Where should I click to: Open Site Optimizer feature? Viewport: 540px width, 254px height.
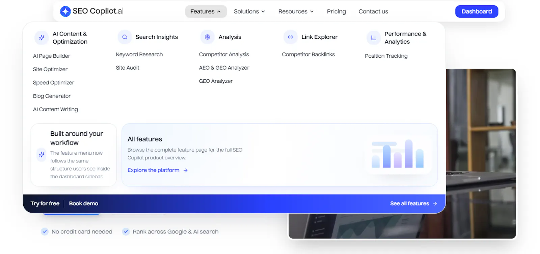[50, 69]
